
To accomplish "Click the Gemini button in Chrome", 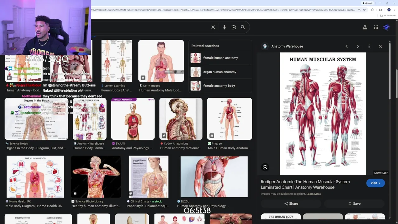I will pyautogui.click(x=367, y=3).
